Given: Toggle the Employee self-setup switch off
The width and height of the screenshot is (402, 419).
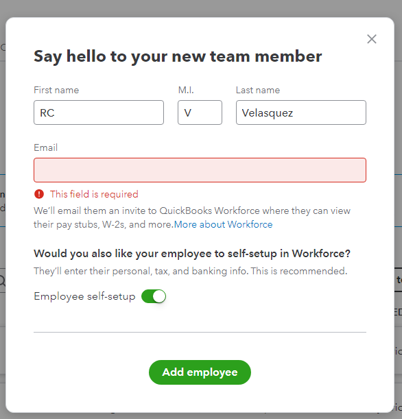Looking at the screenshot, I should coord(154,296).
